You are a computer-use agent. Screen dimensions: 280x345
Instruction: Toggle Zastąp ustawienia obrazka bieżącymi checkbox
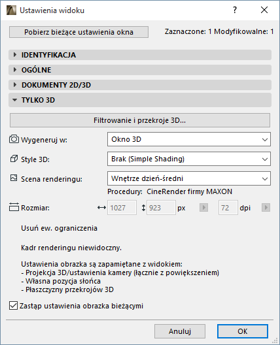click(x=13, y=306)
